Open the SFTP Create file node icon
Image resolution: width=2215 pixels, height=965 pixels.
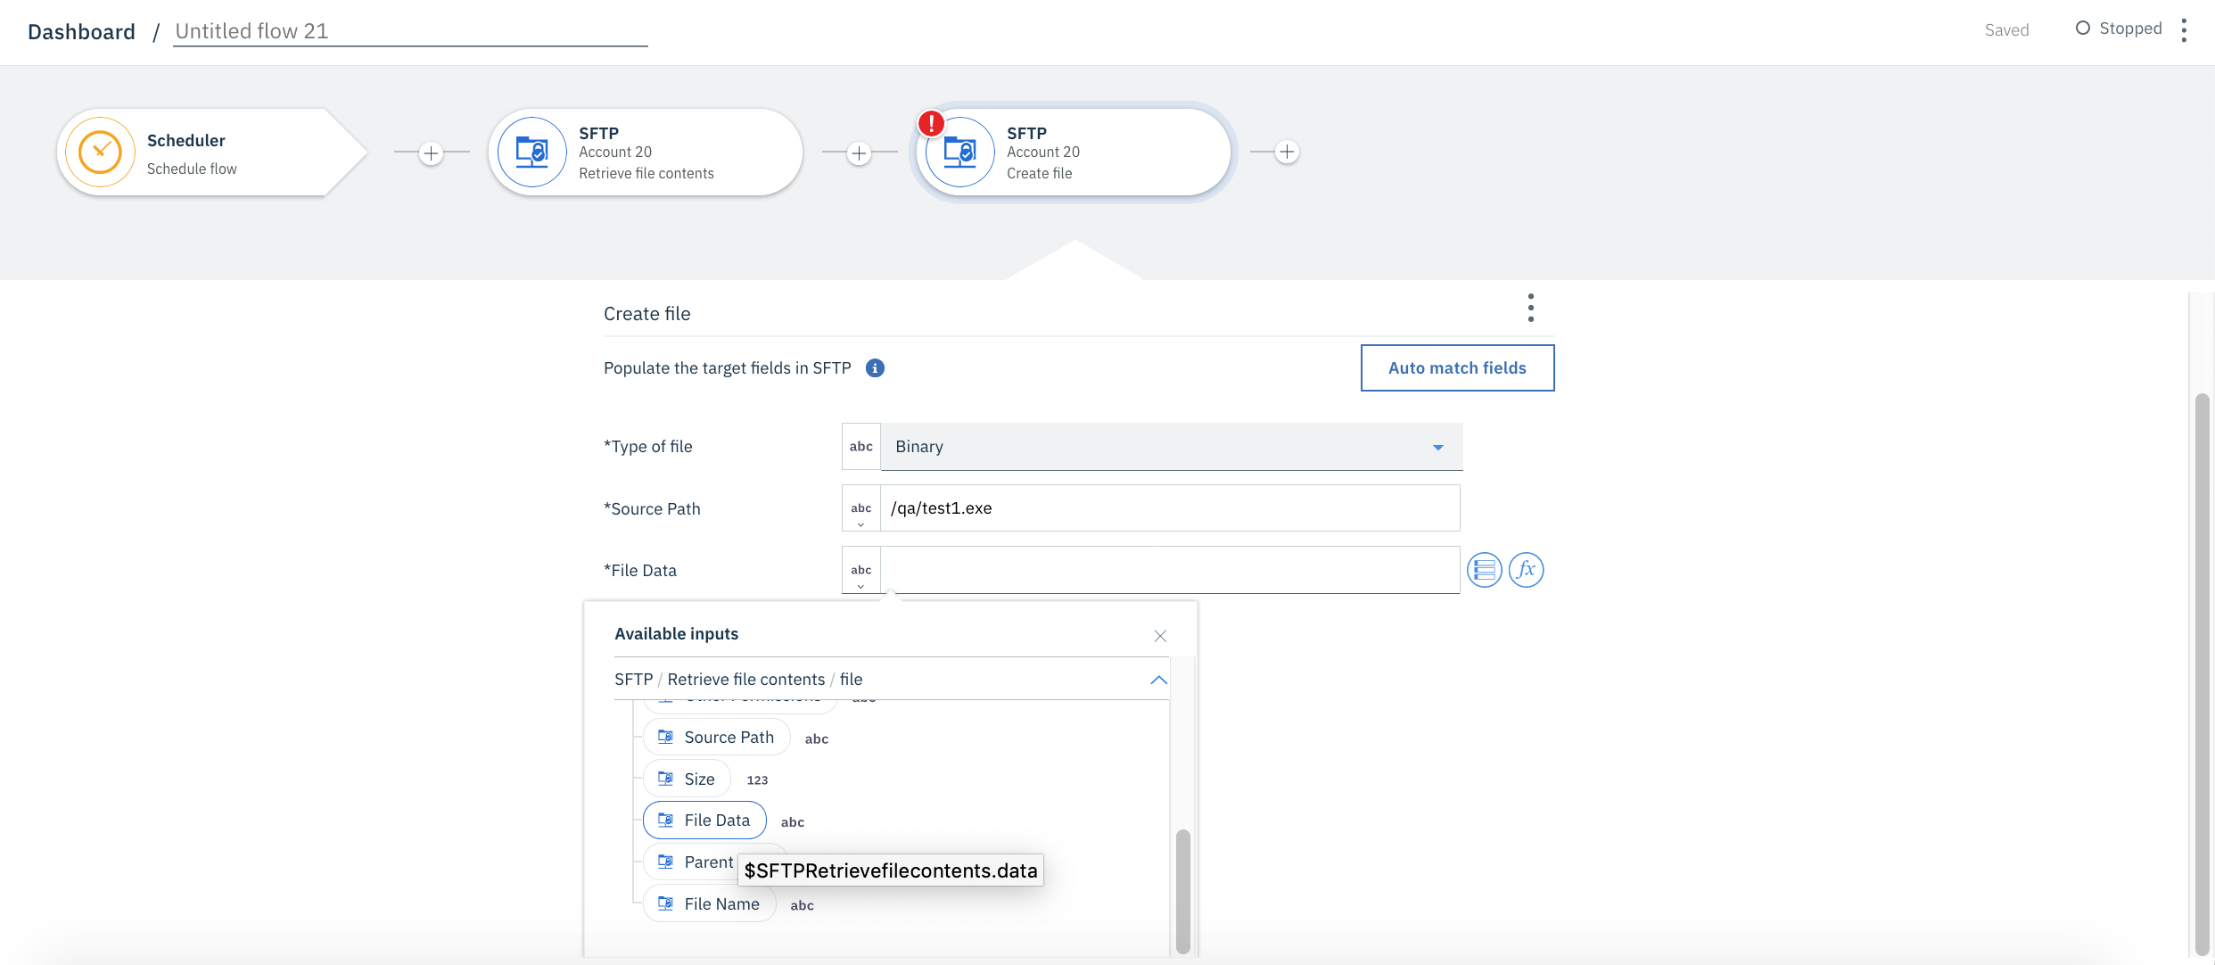[960, 153]
